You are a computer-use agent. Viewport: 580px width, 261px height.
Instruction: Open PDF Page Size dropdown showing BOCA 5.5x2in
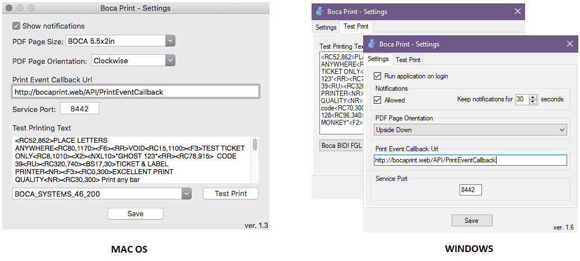(x=120, y=41)
